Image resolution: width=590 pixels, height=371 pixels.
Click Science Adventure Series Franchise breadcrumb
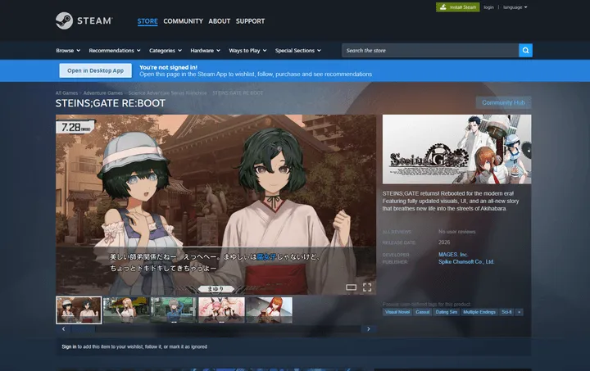click(167, 93)
